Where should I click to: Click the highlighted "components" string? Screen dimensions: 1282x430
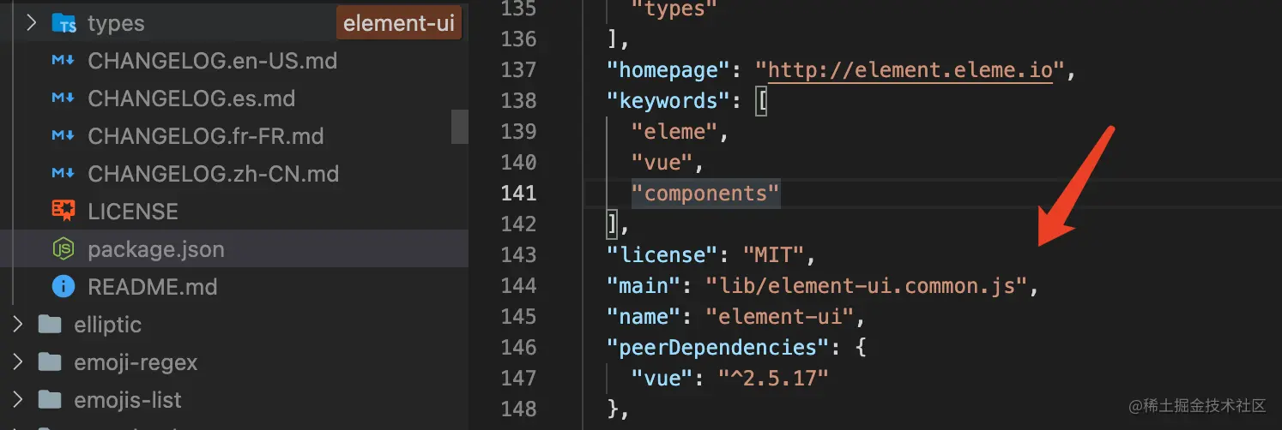pyautogui.click(x=705, y=193)
